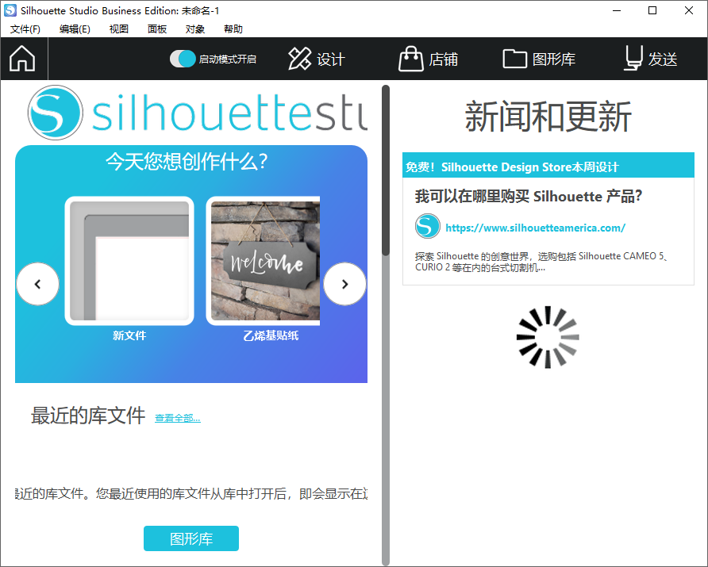Click the 新闻和更新 heading
Screen dimensions: 708x567
548,117
